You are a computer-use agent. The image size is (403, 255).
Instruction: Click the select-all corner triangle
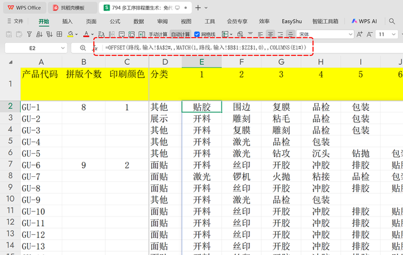click(11, 62)
